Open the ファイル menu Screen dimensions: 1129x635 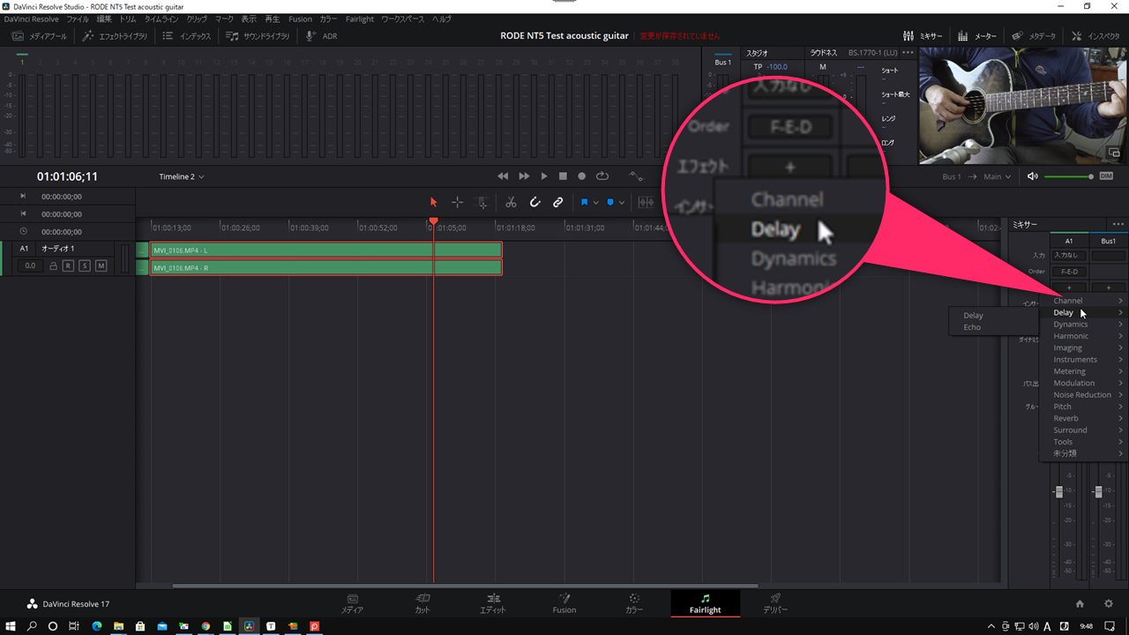pyautogui.click(x=78, y=19)
